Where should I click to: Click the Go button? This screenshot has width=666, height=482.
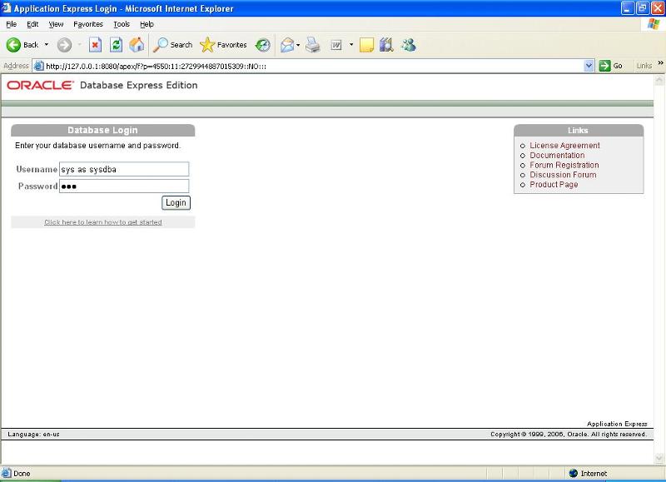(611, 66)
